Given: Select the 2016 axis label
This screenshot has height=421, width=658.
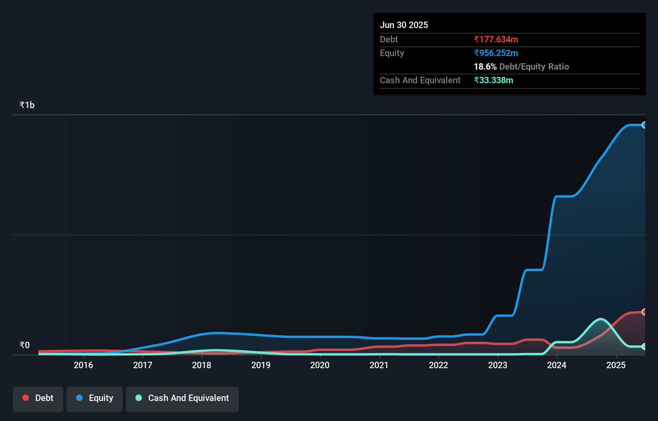Looking at the screenshot, I should 83,365.
